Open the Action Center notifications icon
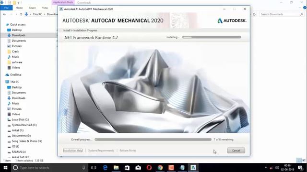307x172 pixels. point(300,168)
